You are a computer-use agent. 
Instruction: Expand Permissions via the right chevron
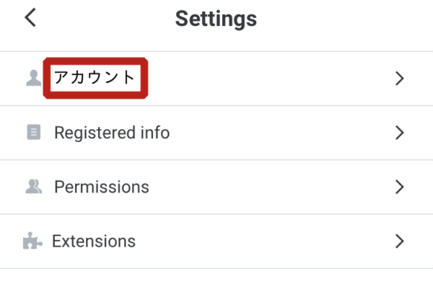(399, 187)
